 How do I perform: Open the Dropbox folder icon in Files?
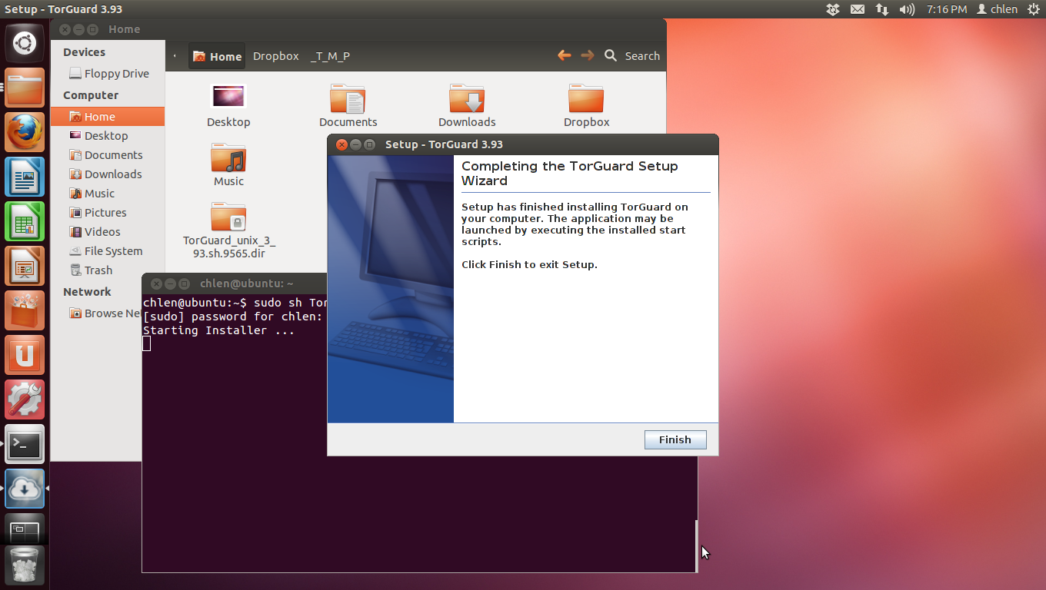click(586, 105)
